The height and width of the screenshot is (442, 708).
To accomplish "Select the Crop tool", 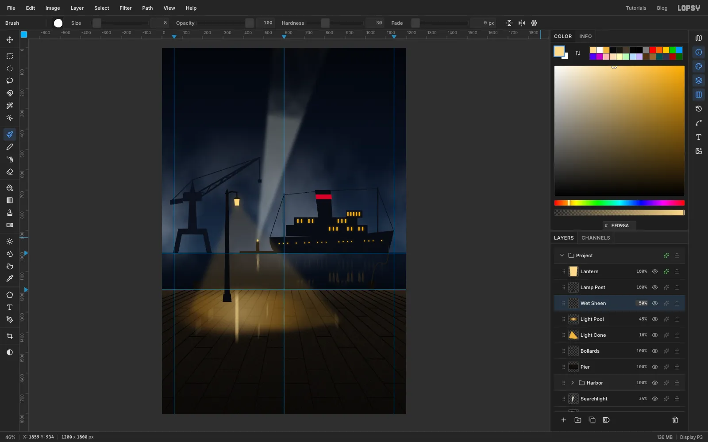I will pos(10,336).
